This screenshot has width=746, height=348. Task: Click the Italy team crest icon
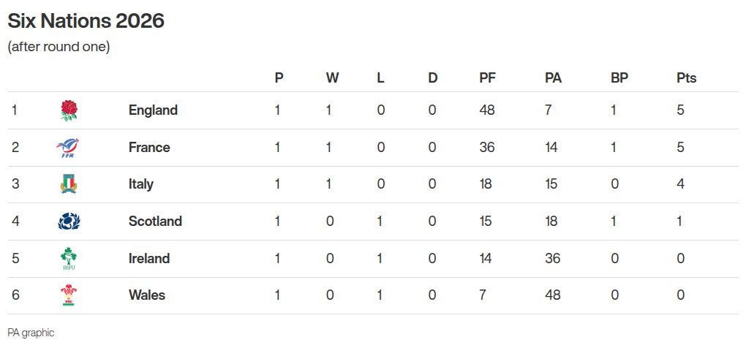69,184
